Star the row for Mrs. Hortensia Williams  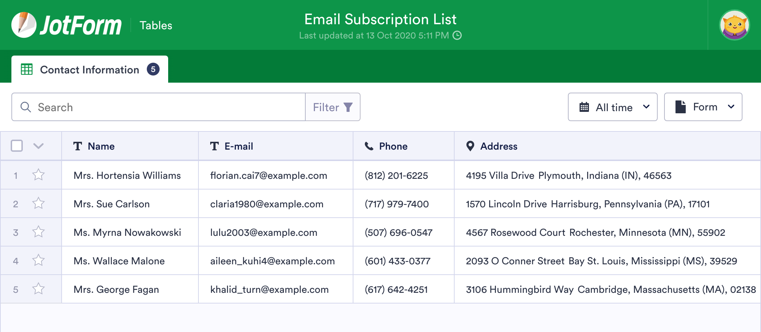[x=38, y=175]
